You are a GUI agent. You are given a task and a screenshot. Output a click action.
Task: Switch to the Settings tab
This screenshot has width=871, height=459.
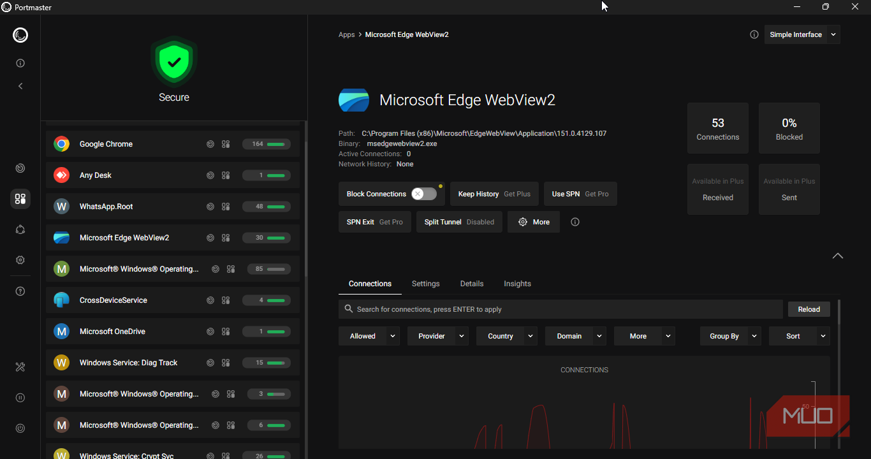point(426,284)
